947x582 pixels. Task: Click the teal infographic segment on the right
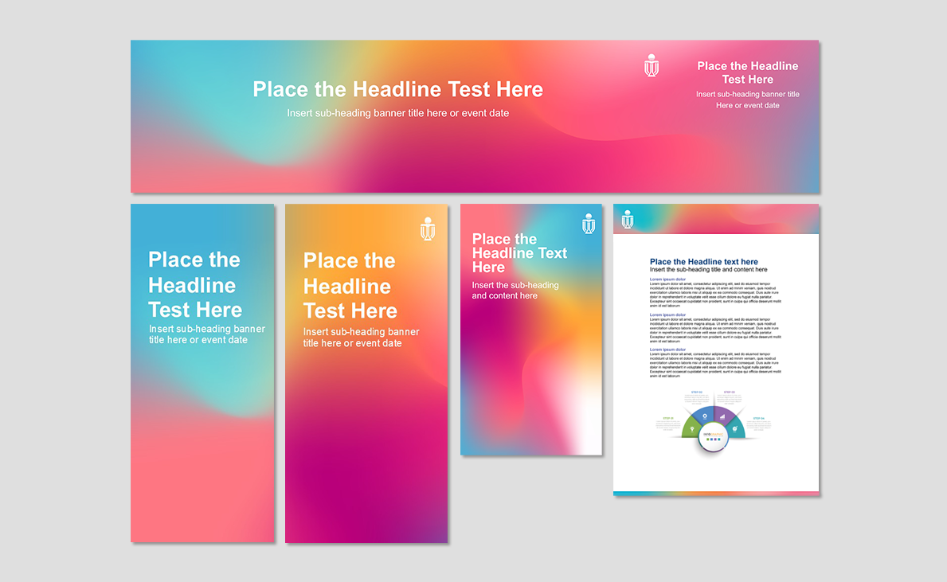pos(736,428)
